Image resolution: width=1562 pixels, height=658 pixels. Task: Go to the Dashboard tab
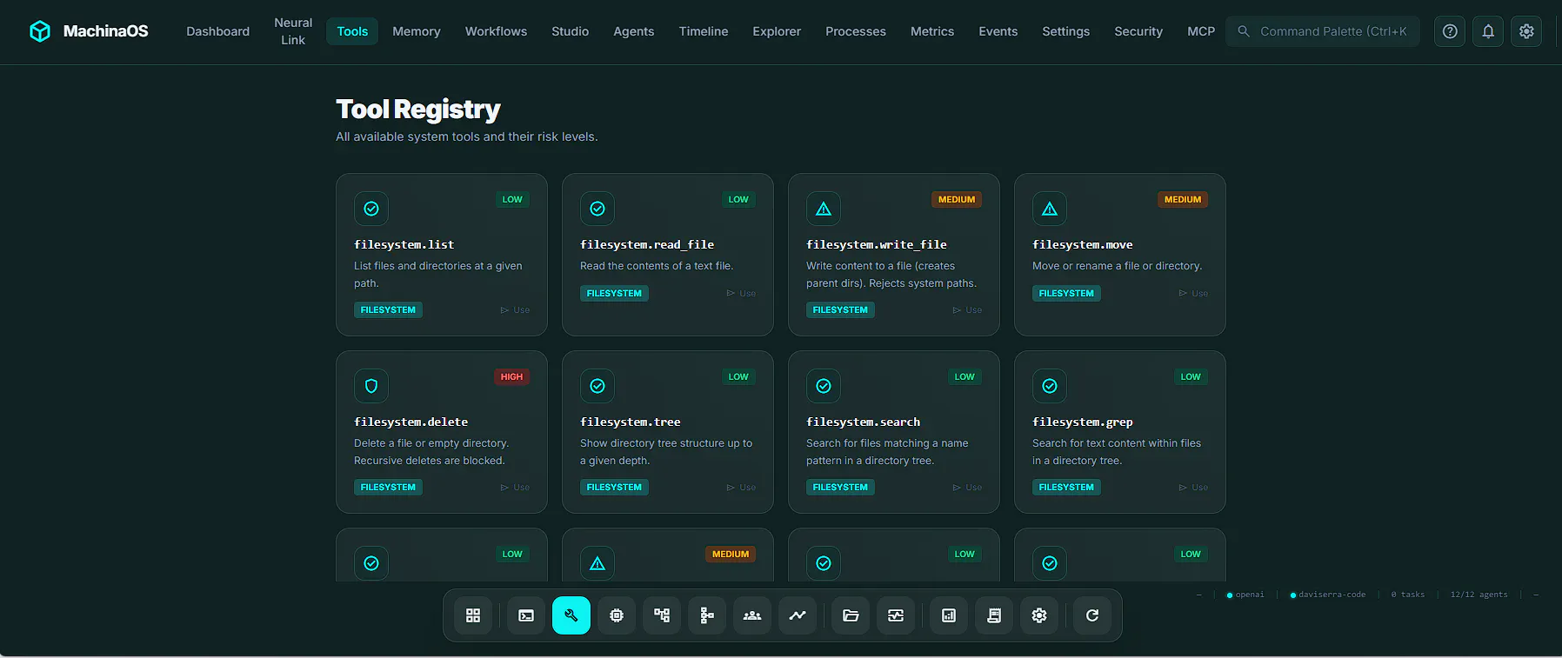[x=217, y=31]
